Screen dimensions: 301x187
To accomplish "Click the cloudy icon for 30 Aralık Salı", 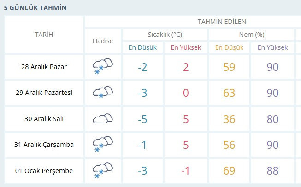I will click(103, 119).
